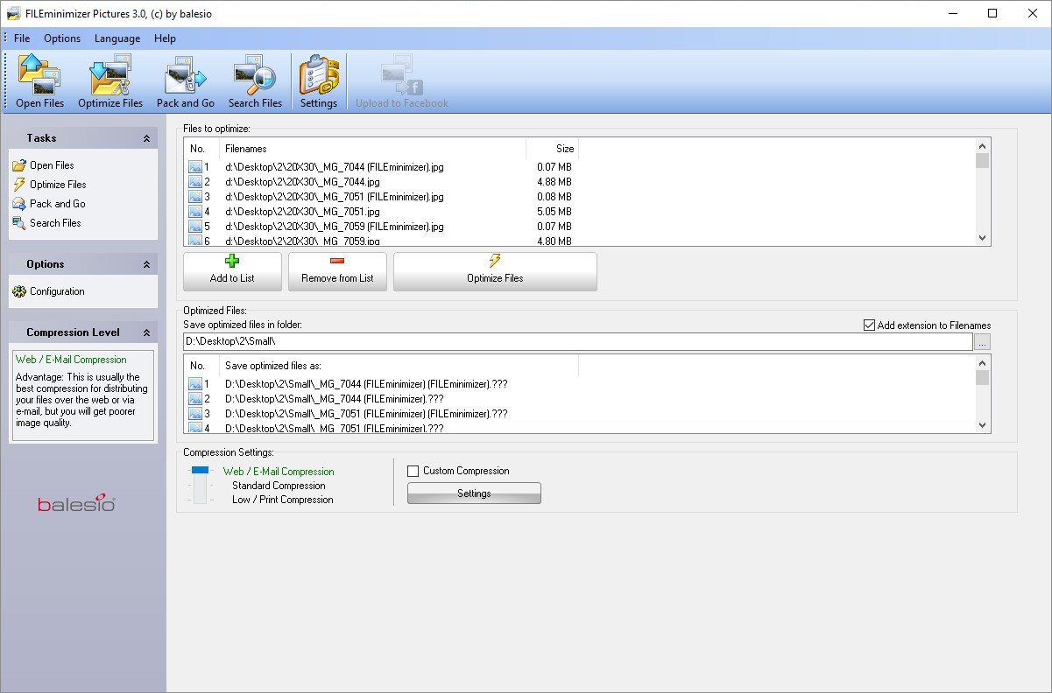Open the Language menu
The image size is (1052, 693).
117,38
